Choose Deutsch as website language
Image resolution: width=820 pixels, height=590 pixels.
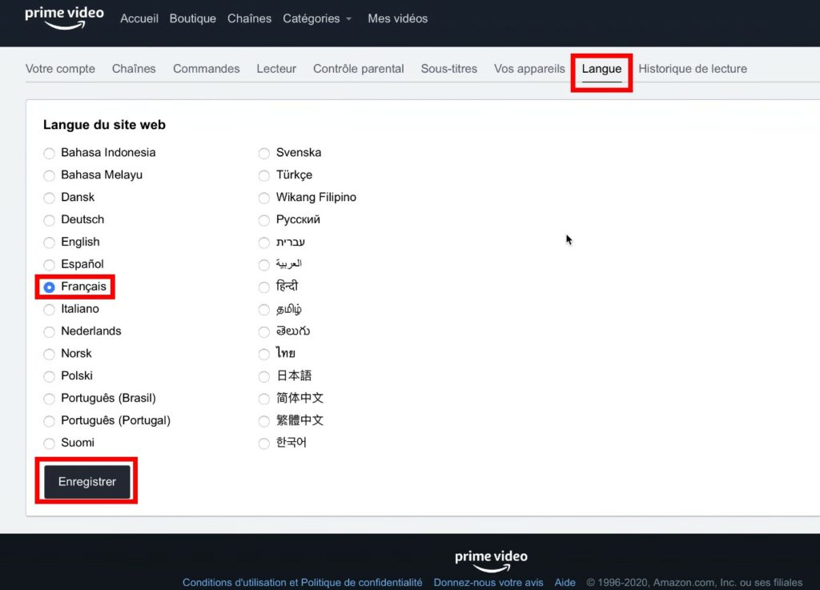coord(50,220)
